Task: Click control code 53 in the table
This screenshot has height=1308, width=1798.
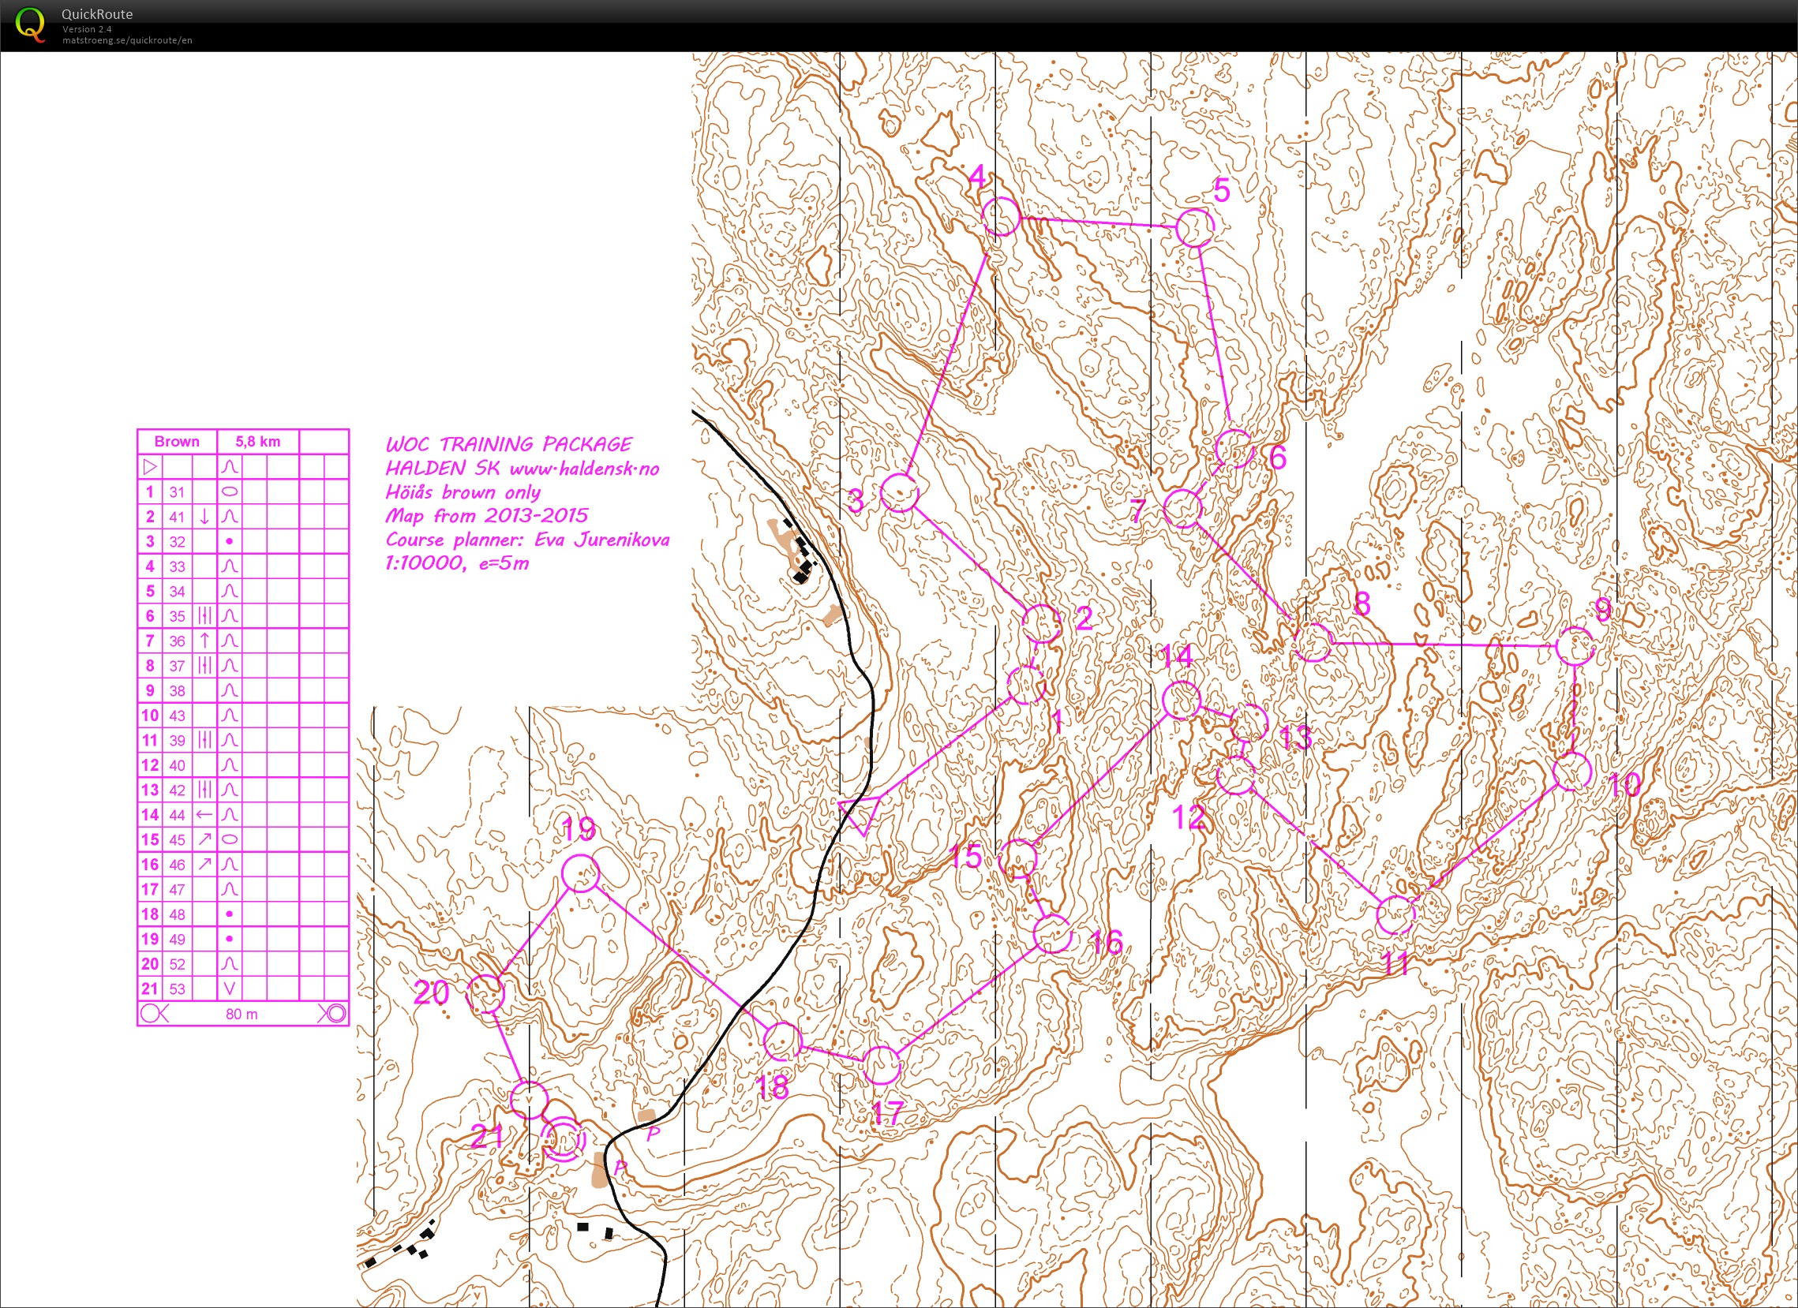Action: 177,988
